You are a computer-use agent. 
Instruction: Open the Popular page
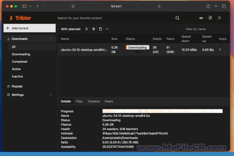(x=17, y=86)
